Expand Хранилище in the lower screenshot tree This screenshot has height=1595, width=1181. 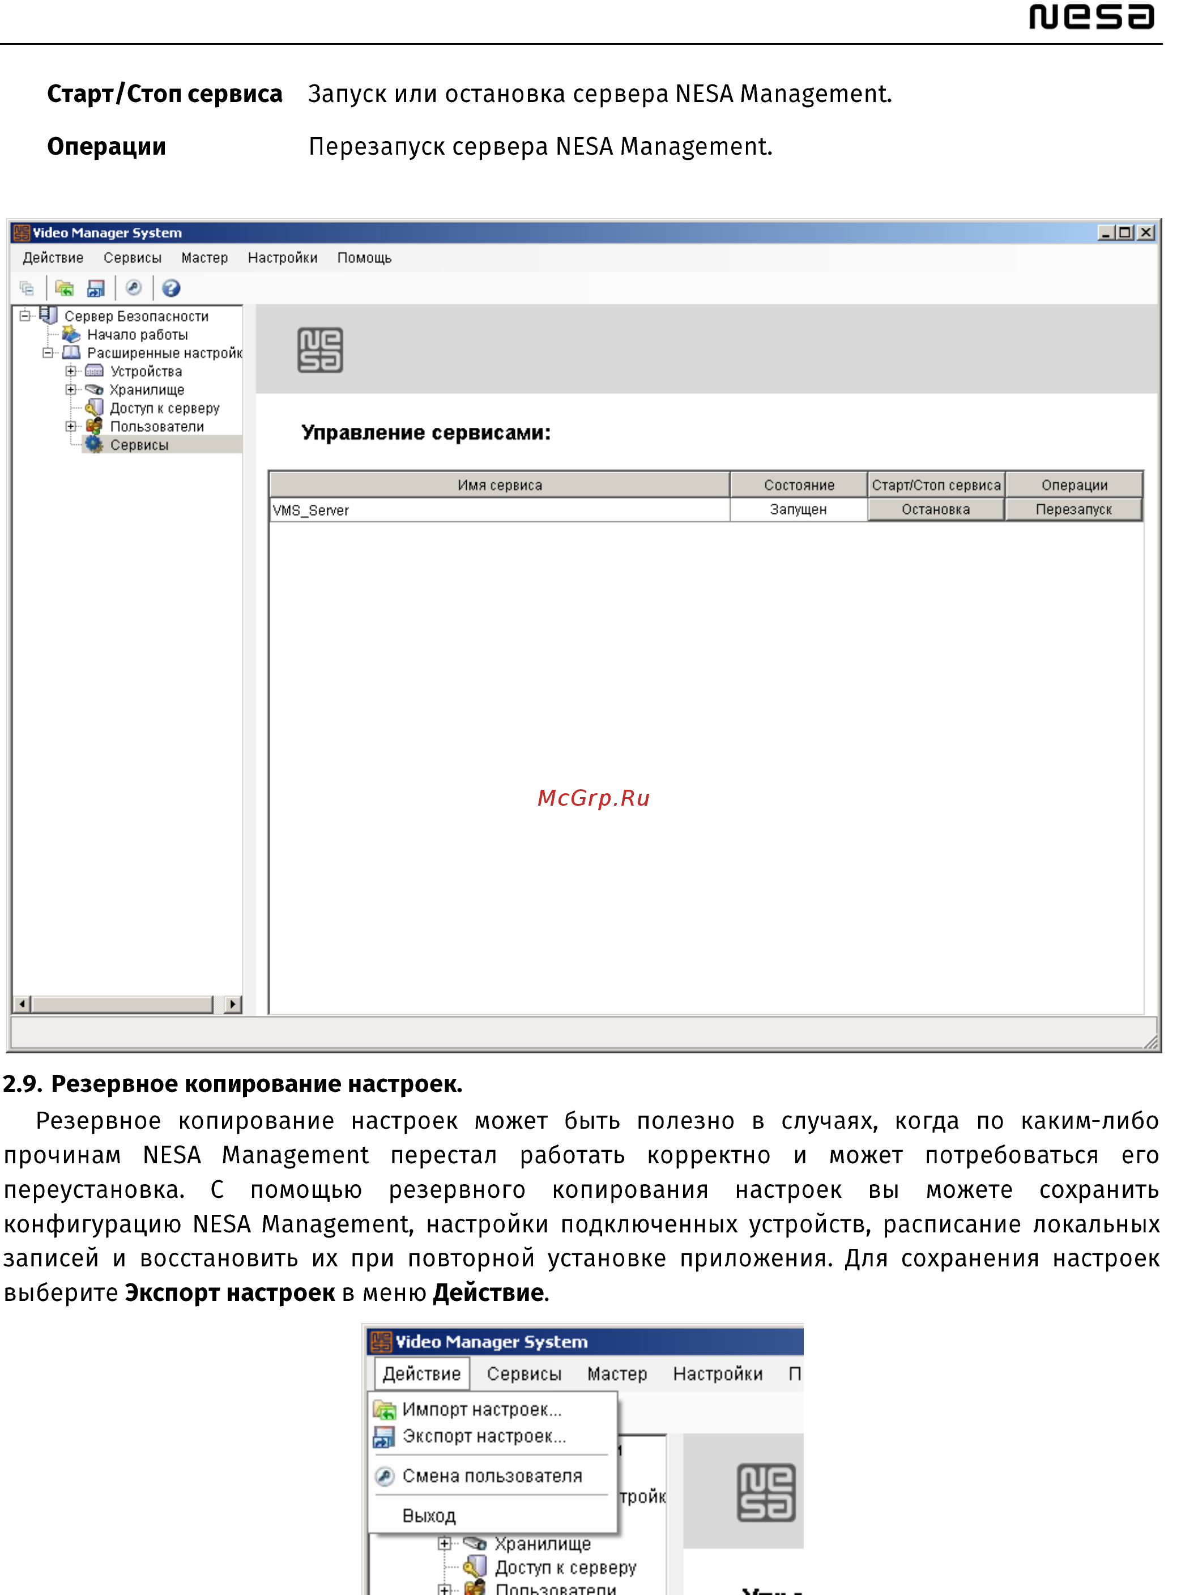[x=445, y=1543]
